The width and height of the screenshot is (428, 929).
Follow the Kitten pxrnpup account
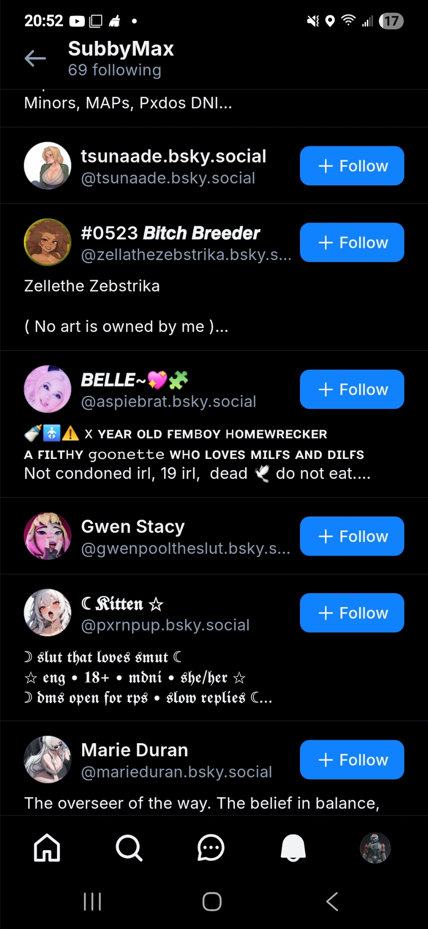[x=352, y=613]
